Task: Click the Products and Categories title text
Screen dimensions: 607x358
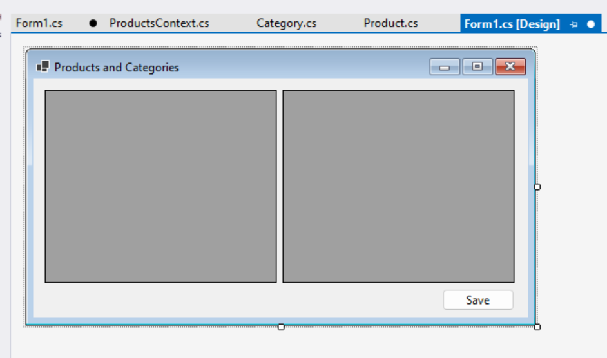Action: 117,68
